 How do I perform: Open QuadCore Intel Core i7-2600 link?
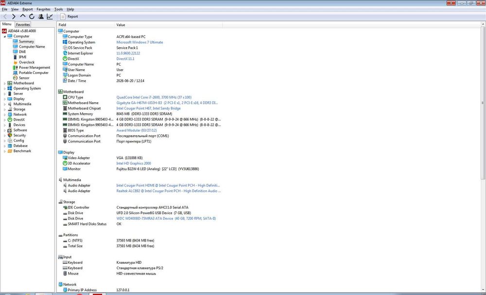pos(154,97)
